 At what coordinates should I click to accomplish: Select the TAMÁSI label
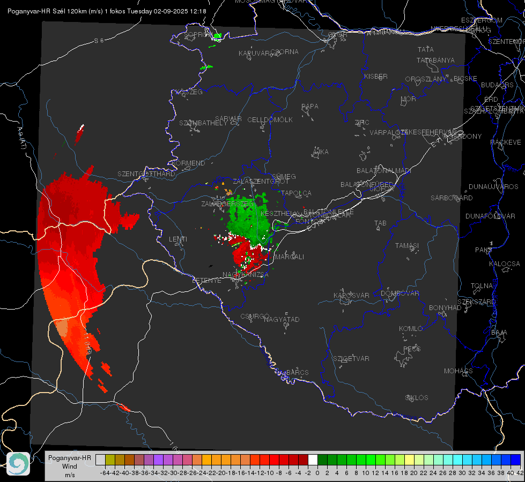click(x=407, y=246)
